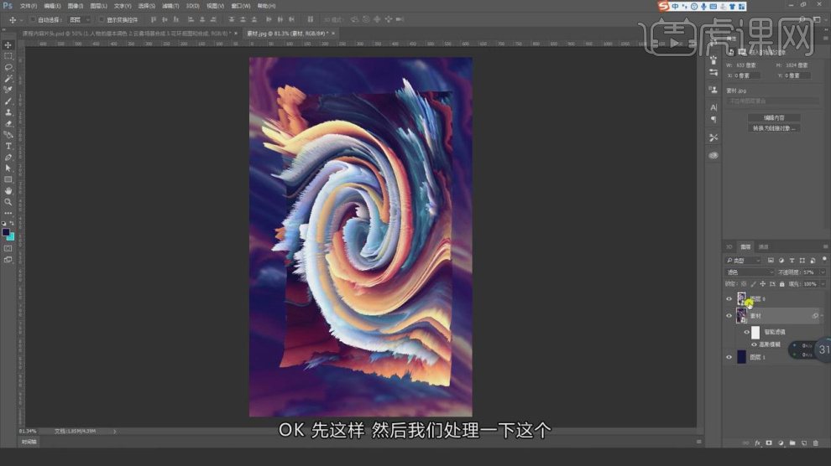Close the 素材.jpg document tab
831x466 pixels.
pyautogui.click(x=333, y=34)
